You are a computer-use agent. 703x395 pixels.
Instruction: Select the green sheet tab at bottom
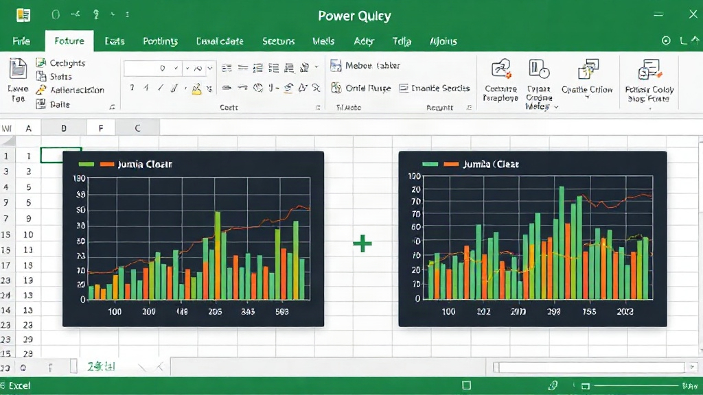[102, 367]
